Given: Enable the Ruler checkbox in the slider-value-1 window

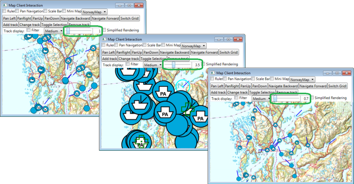Looking at the screenshot, I should point(4,11).
